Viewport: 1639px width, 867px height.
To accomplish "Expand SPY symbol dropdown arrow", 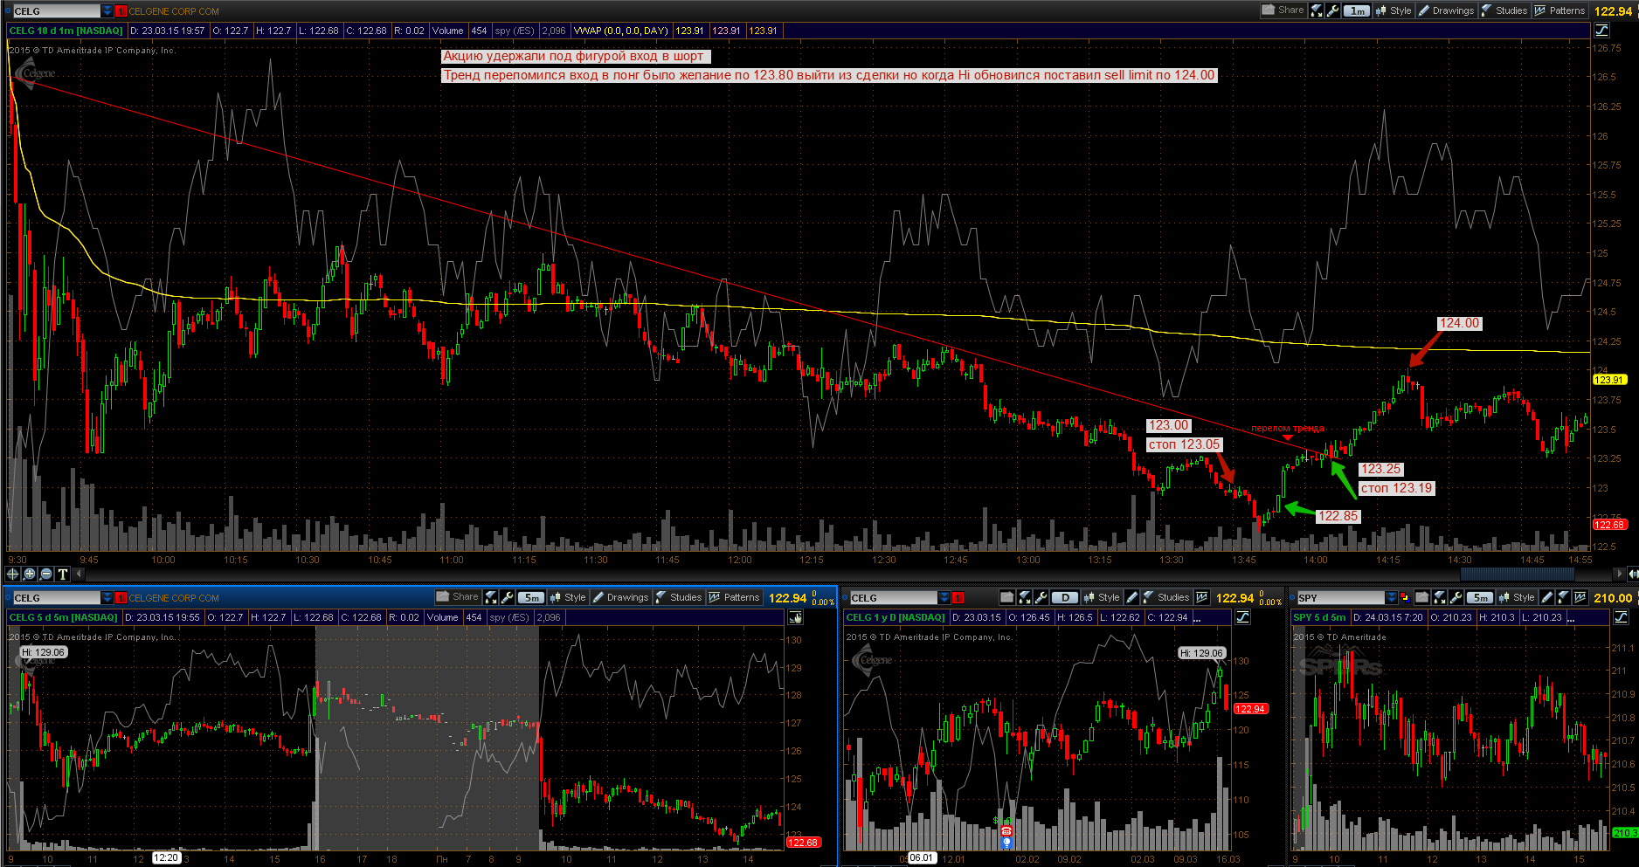I will 1392,598.
